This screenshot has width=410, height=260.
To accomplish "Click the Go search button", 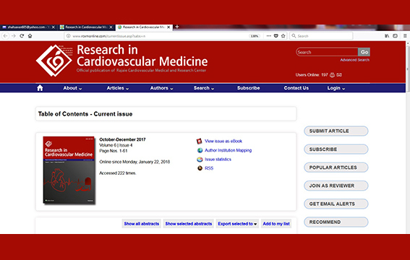I will pos(364,52).
